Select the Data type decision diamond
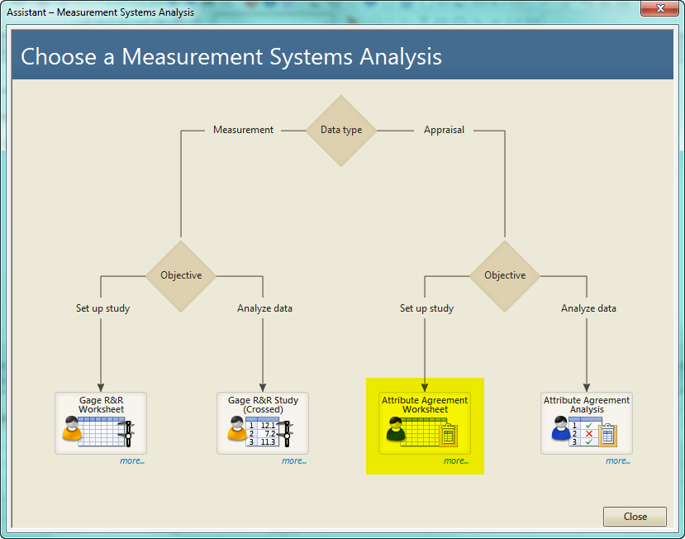The image size is (685, 539). (x=341, y=131)
